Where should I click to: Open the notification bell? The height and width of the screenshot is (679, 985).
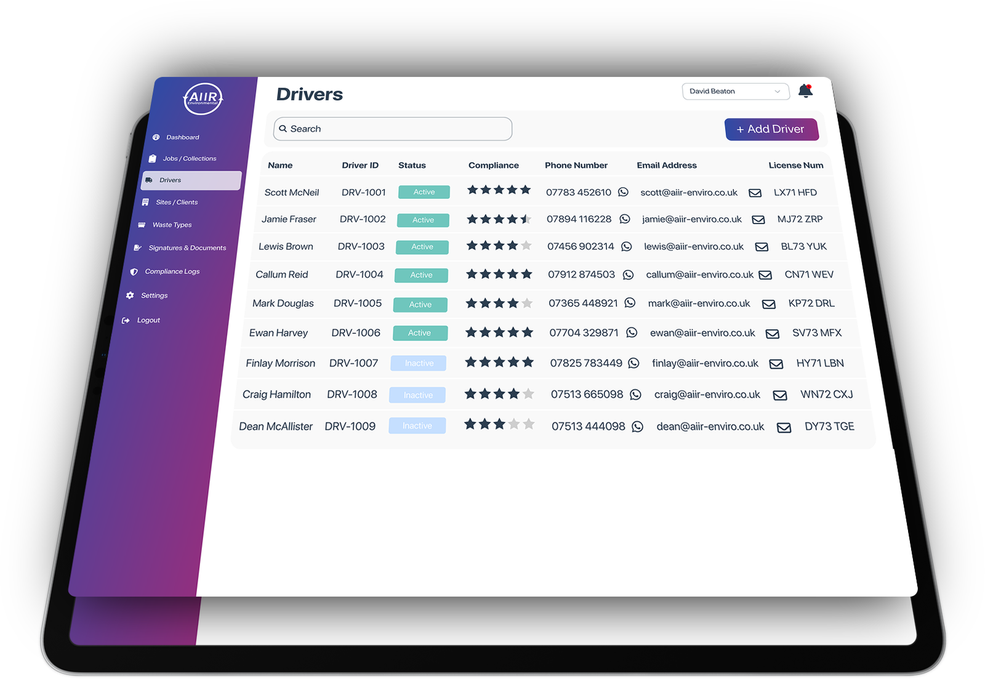coord(805,90)
